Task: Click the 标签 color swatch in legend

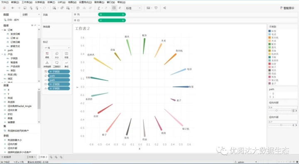Action: (x=270, y=31)
